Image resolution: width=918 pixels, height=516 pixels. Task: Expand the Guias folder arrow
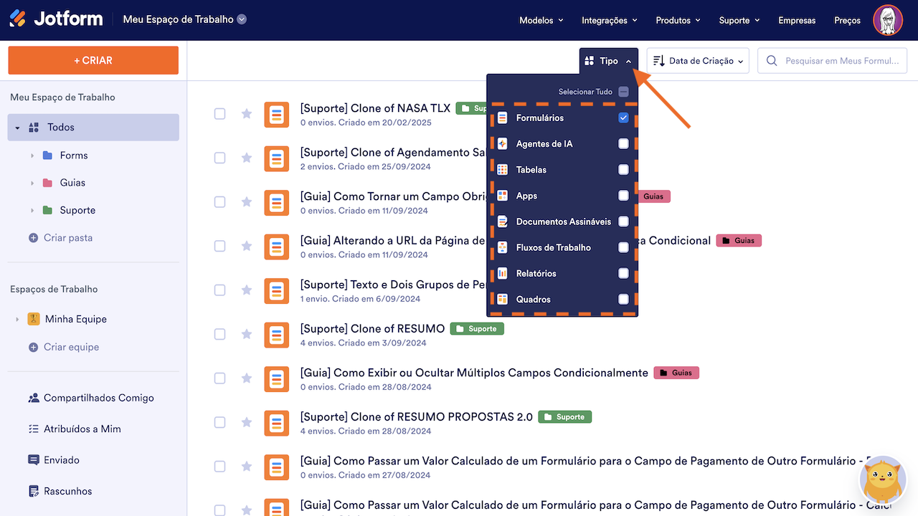pos(32,183)
